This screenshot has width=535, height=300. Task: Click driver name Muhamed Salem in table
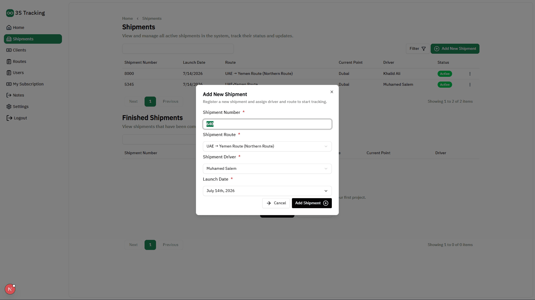(x=398, y=85)
